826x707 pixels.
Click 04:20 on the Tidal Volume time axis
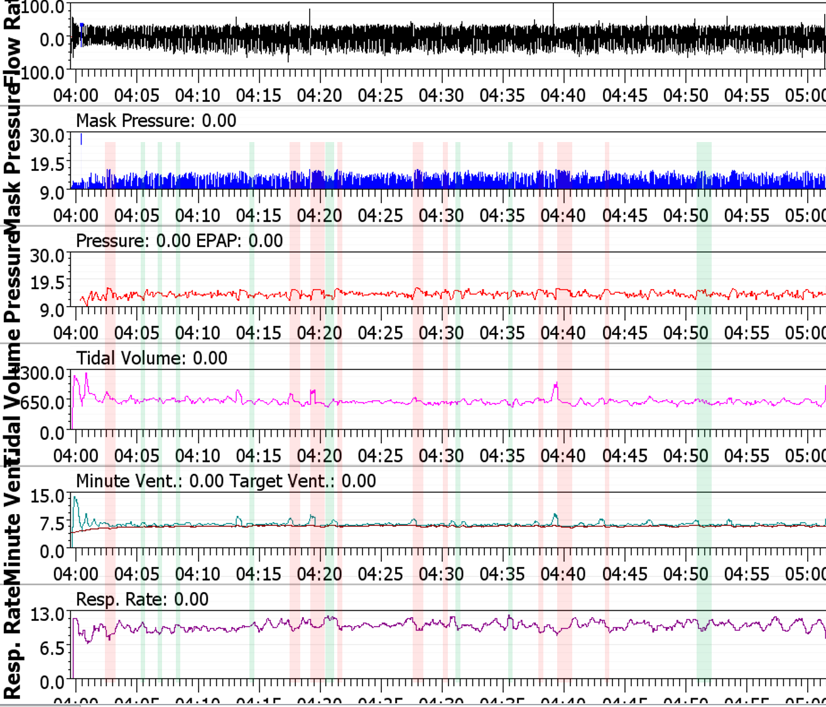point(320,456)
